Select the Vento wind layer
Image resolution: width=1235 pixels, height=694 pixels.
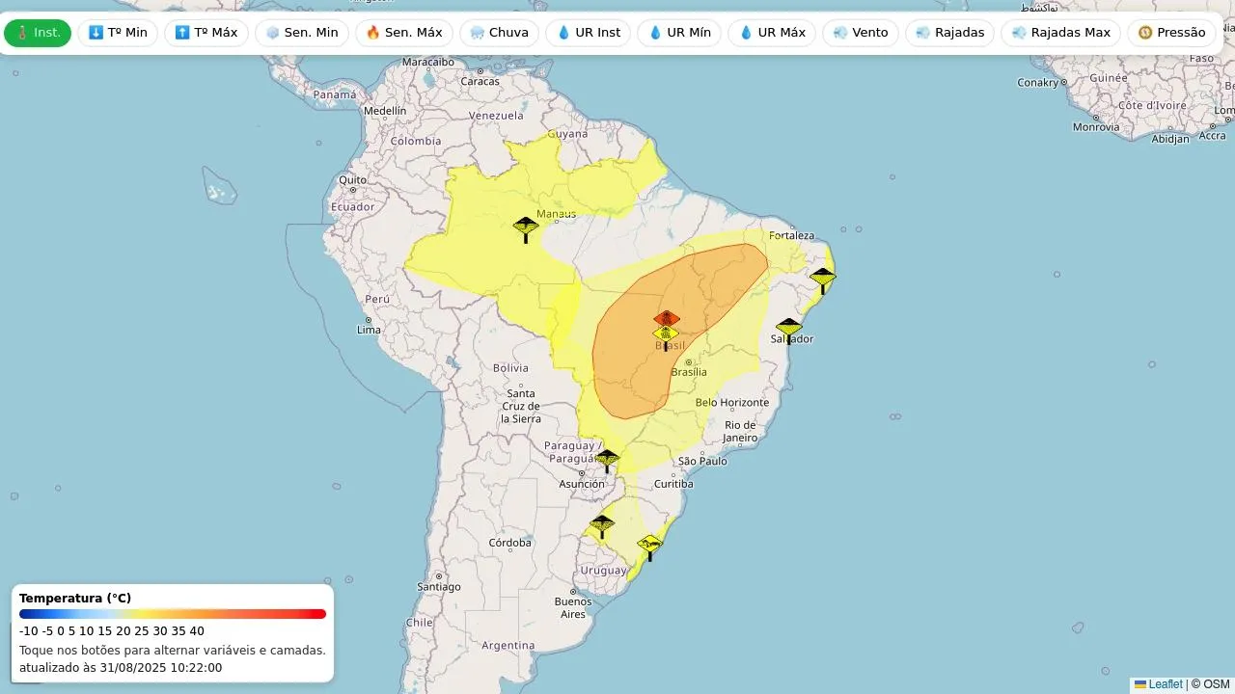coord(861,33)
